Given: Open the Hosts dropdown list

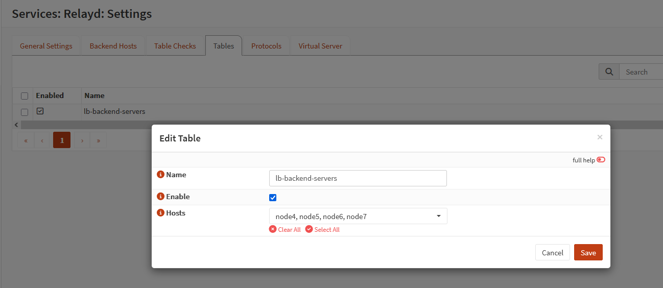Looking at the screenshot, I should (x=358, y=217).
